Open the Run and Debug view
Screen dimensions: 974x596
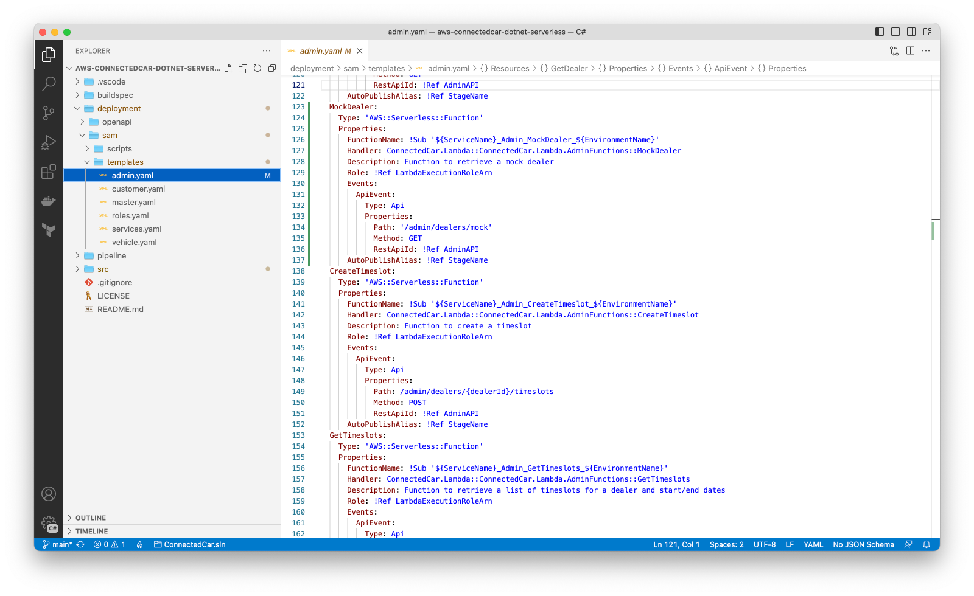point(49,142)
